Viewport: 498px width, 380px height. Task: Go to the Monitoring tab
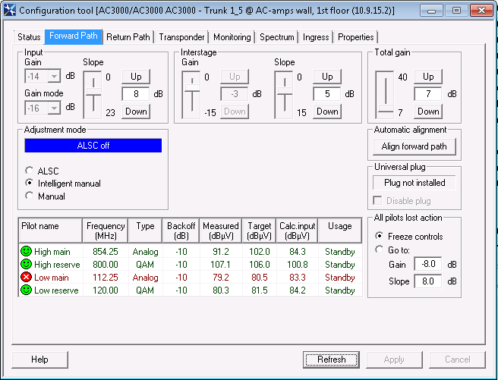(x=232, y=37)
